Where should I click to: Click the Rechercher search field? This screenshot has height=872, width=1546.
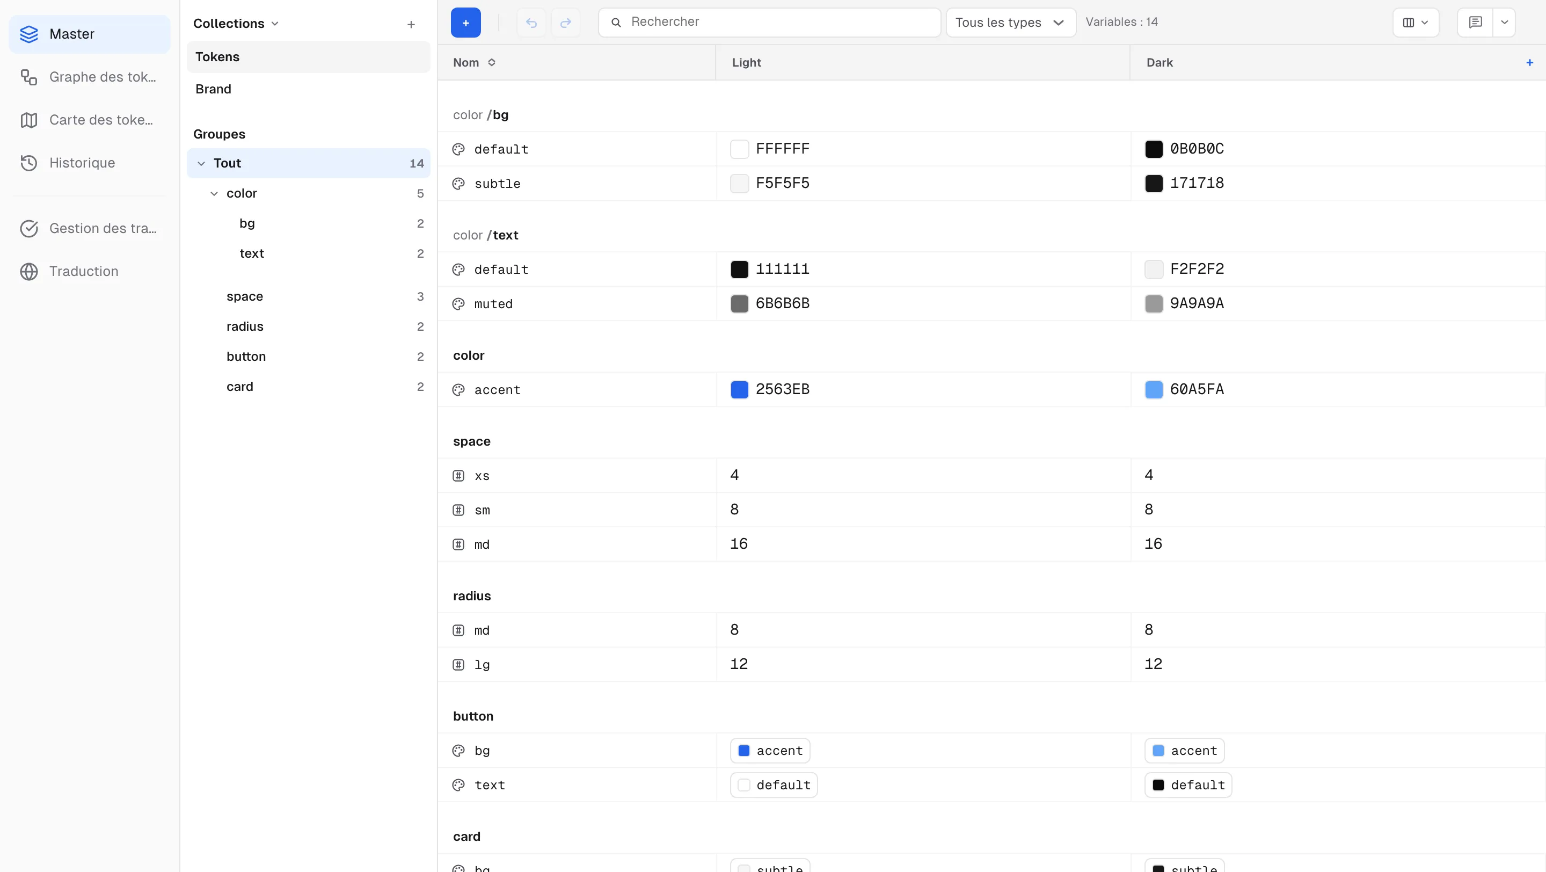pos(769,23)
